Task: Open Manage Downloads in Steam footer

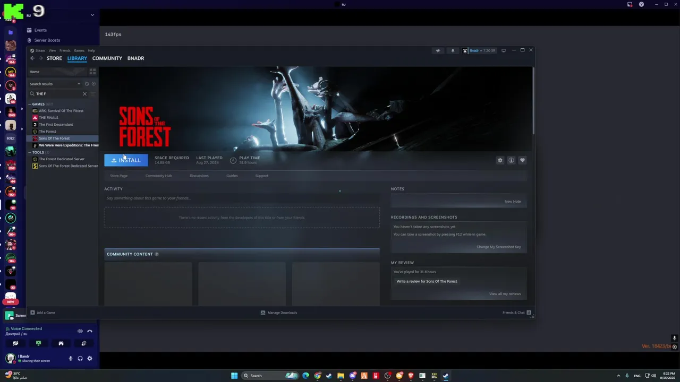Action: [x=279, y=312]
